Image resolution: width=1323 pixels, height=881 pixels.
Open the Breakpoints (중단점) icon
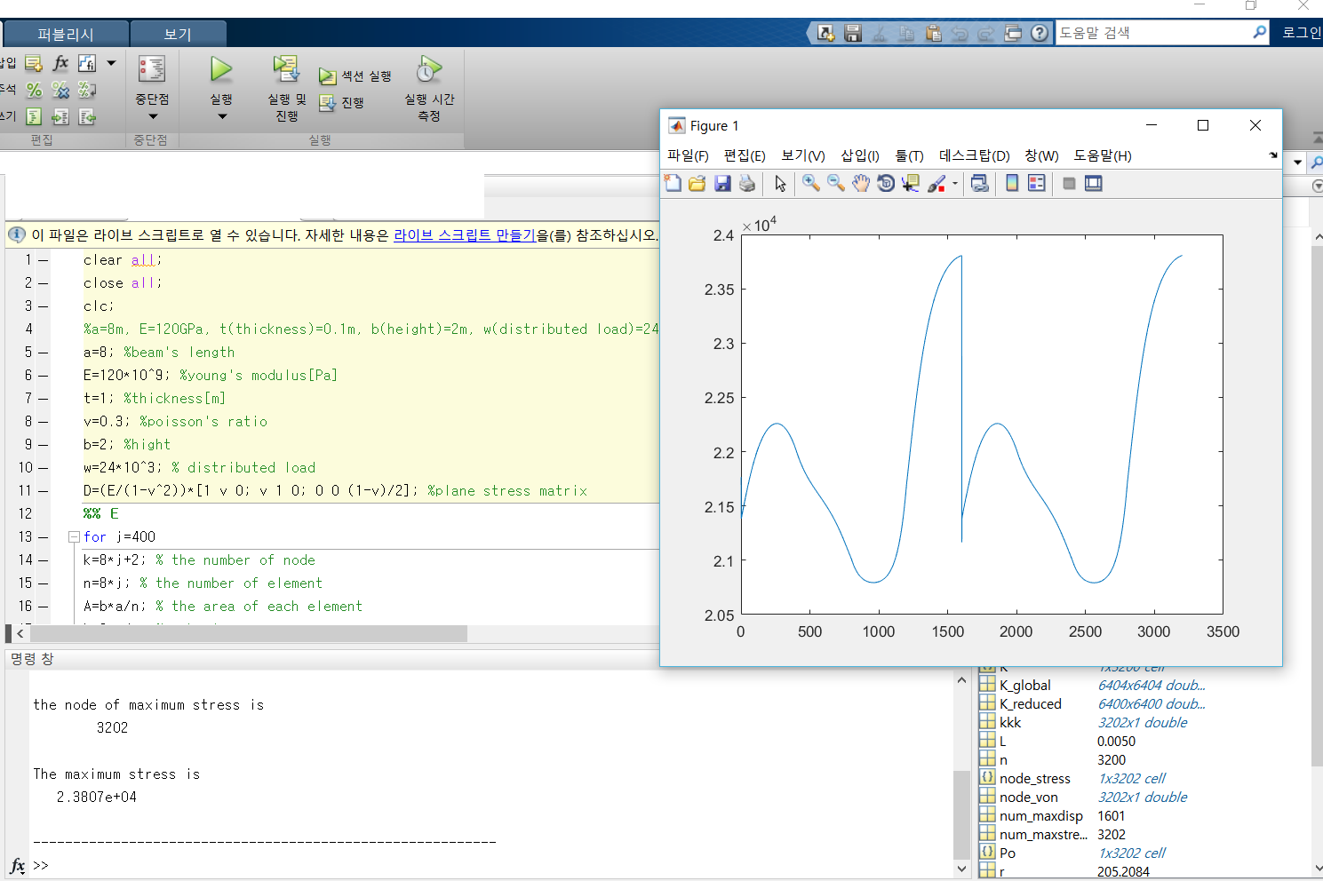152,69
